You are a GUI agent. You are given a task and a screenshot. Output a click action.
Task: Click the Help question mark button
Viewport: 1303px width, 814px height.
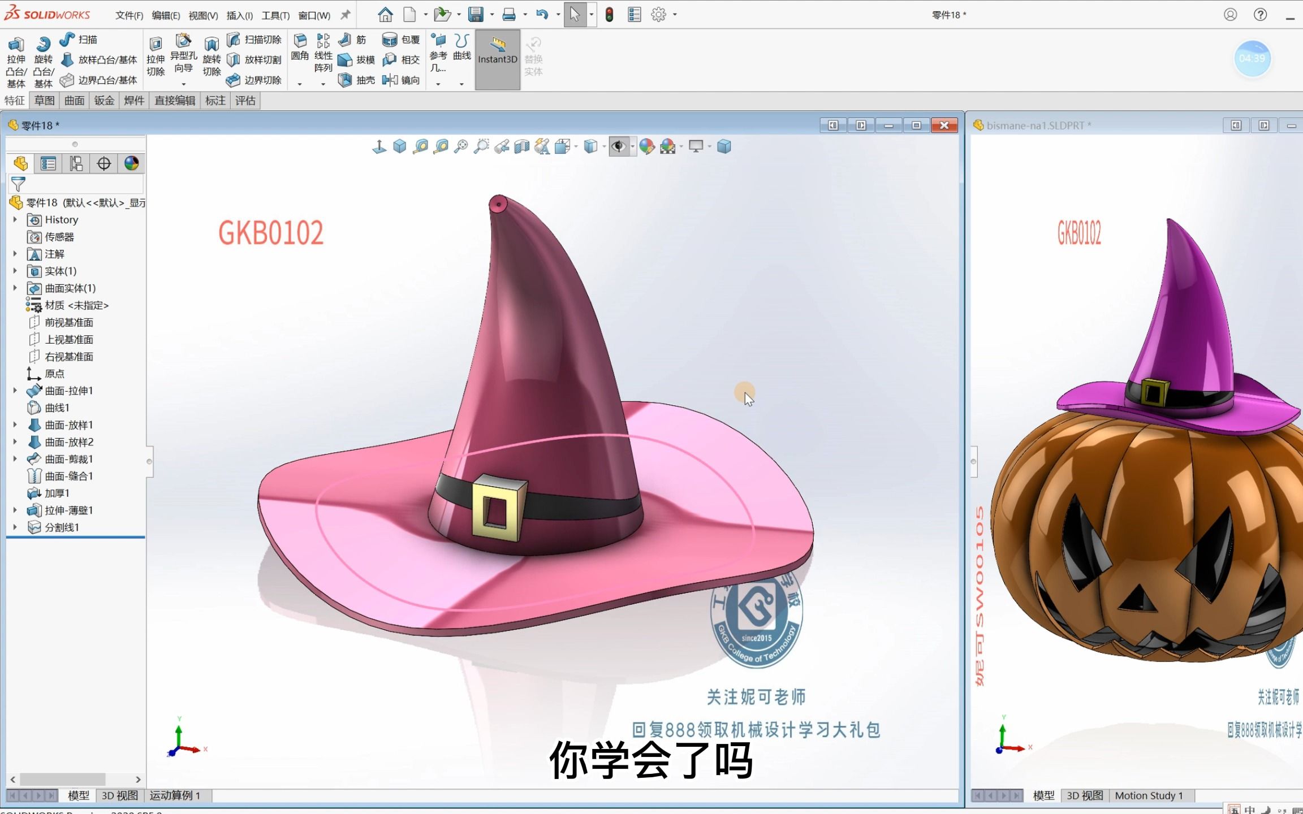(1260, 14)
